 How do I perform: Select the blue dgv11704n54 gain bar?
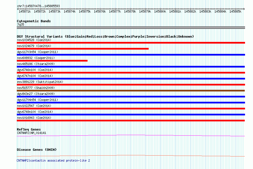click(x=131, y=103)
